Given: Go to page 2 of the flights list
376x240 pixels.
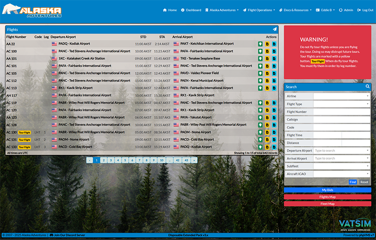Looking at the screenshot, I should click(x=103, y=160).
